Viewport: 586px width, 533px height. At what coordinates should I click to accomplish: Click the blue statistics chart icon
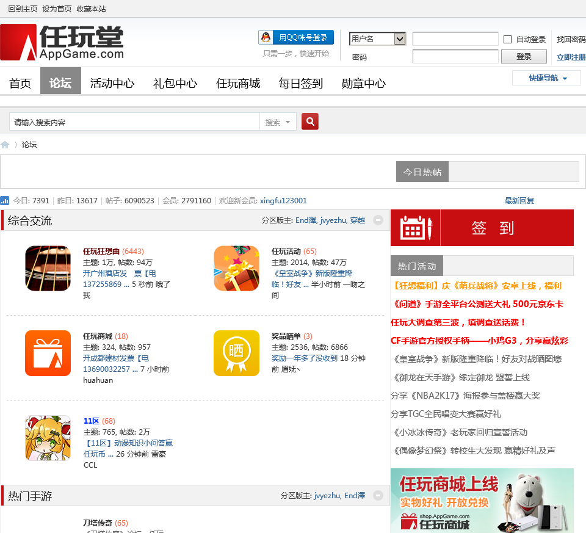pyautogui.click(x=4, y=201)
